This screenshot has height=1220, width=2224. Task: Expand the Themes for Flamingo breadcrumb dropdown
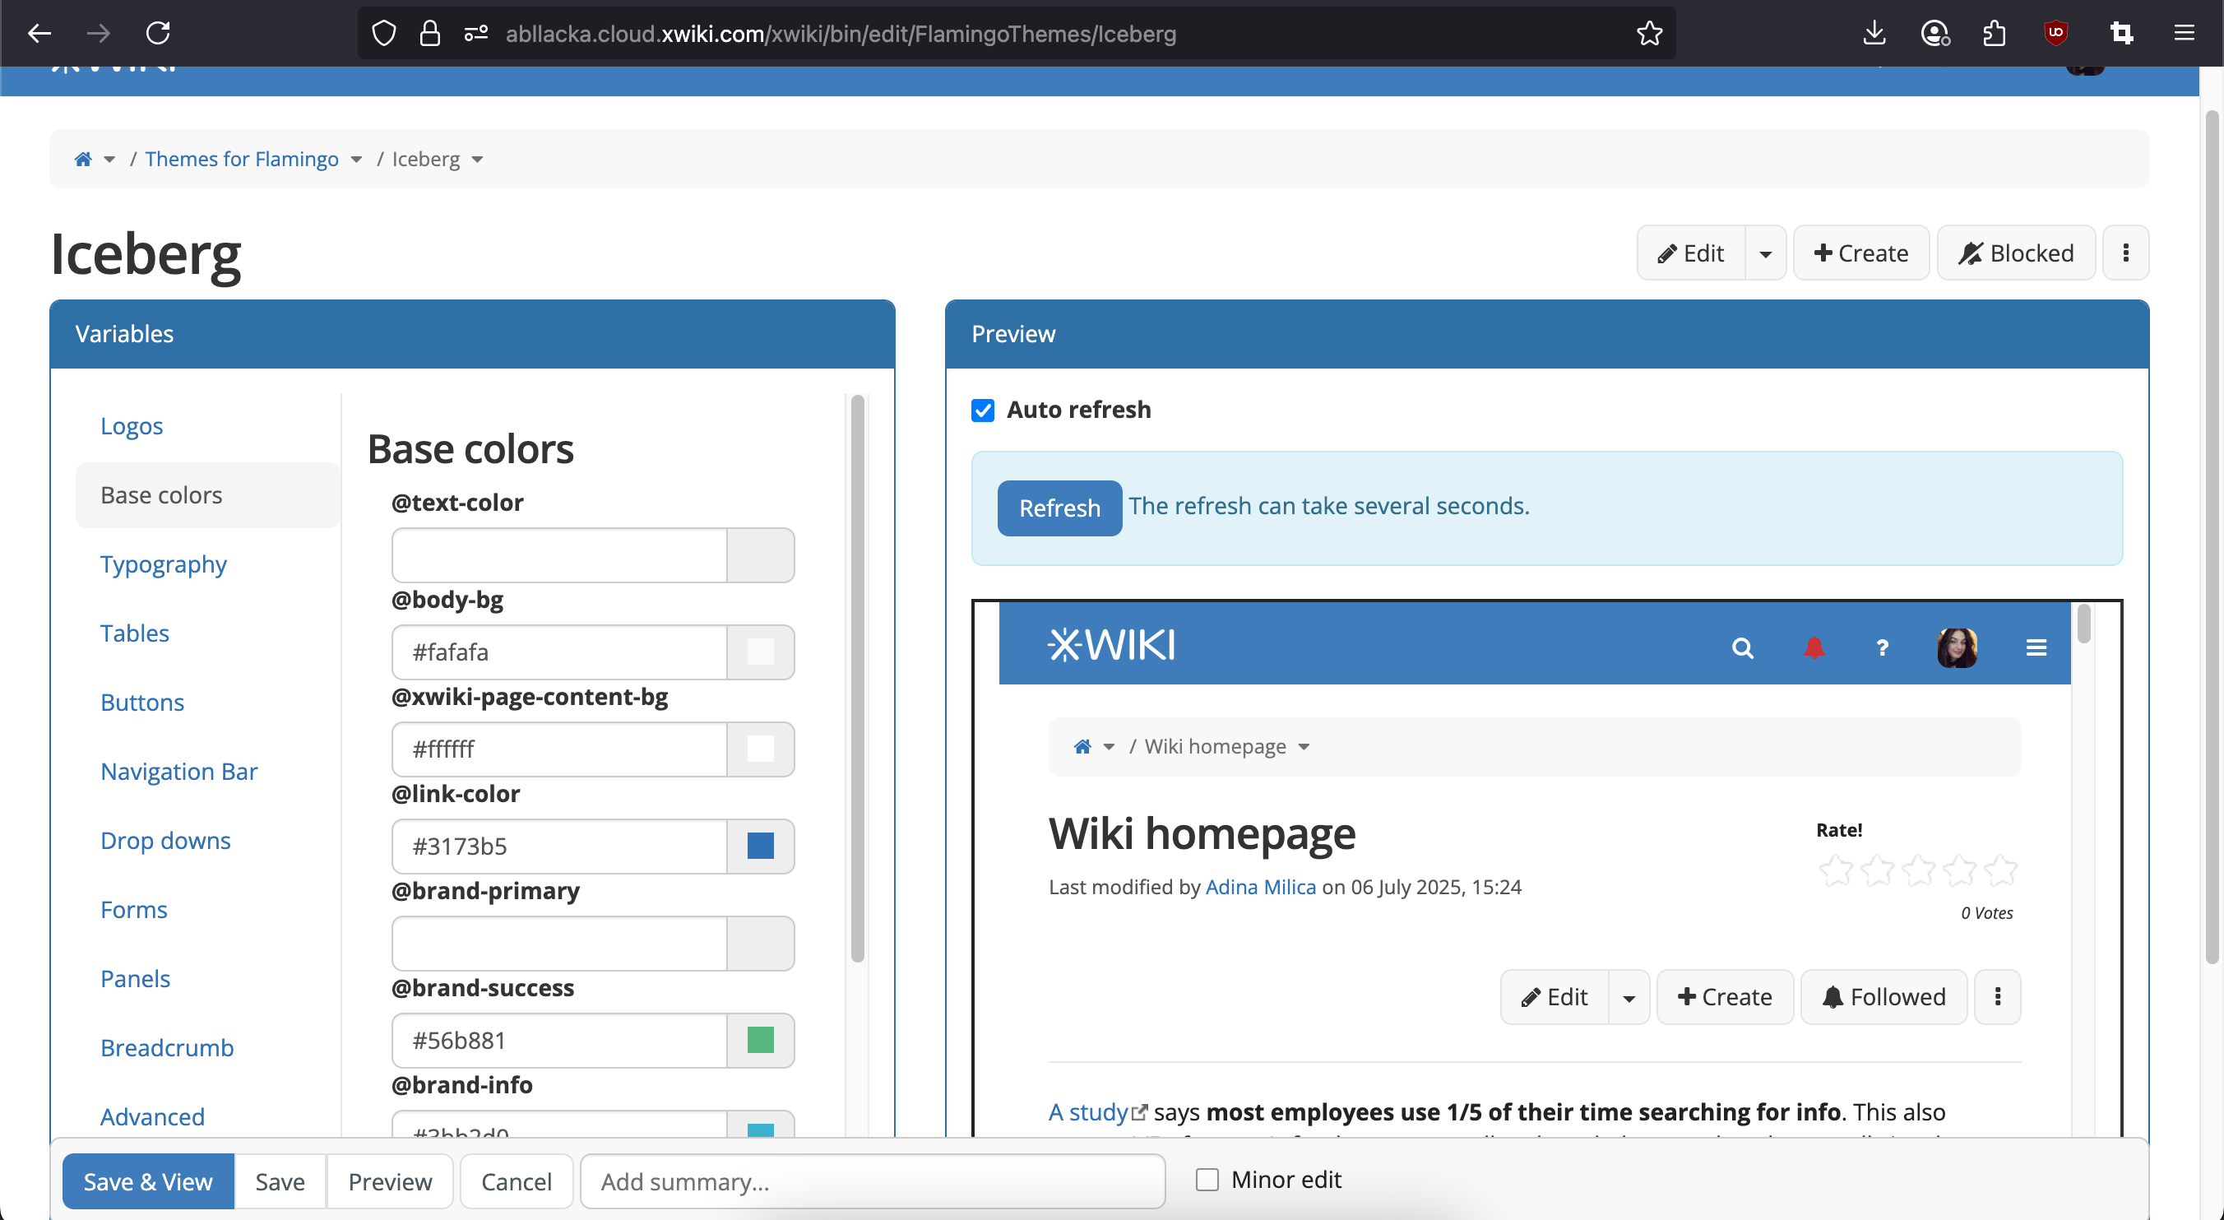point(355,160)
